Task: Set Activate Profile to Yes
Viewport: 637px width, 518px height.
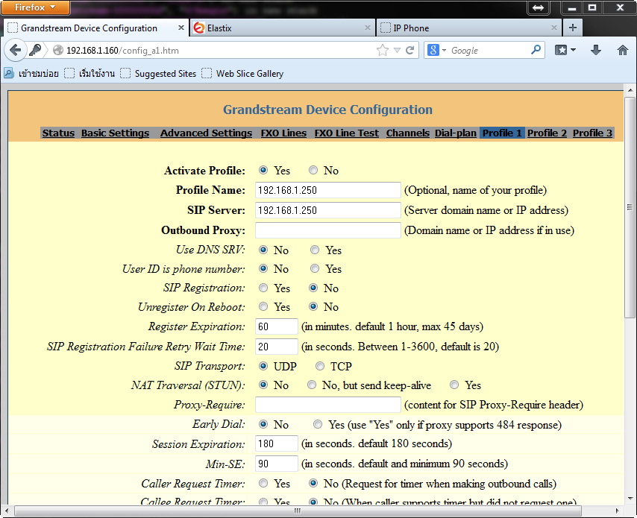Action: [x=263, y=170]
